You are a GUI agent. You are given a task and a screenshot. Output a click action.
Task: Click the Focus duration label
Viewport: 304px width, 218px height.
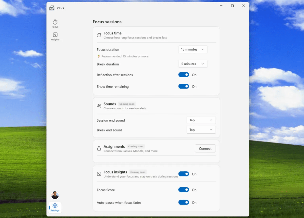(x=108, y=50)
